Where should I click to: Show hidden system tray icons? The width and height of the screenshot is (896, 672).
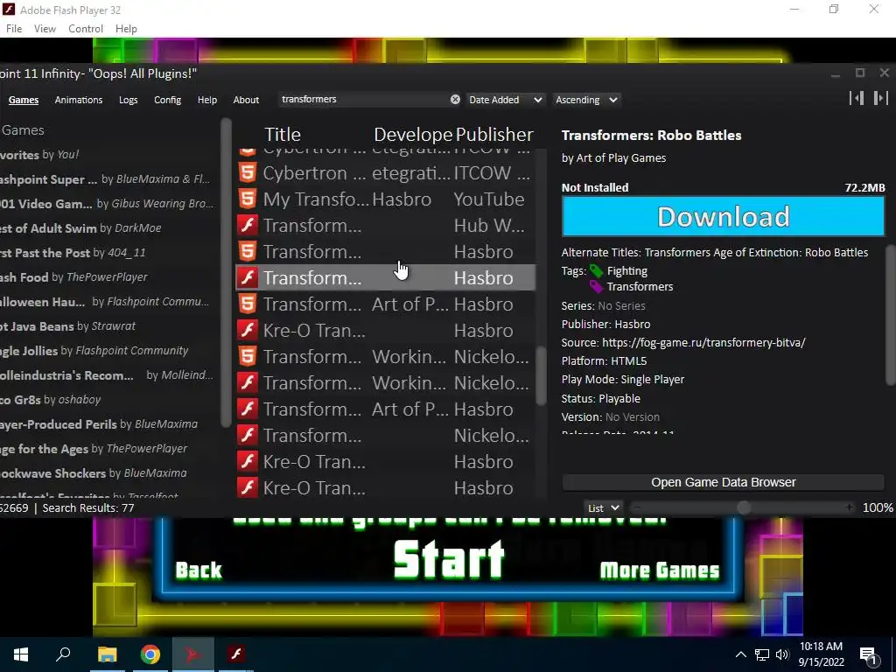click(740, 654)
